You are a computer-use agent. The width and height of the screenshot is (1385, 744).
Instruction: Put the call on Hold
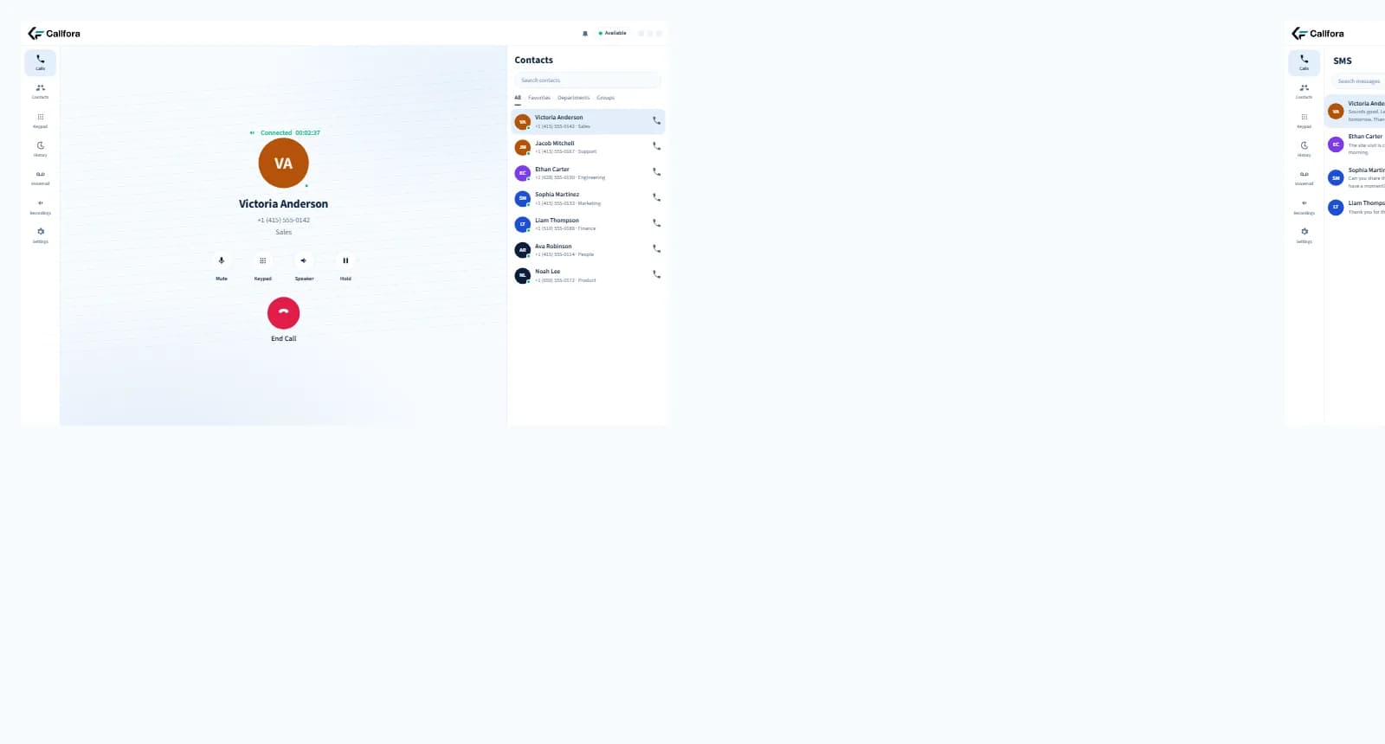click(345, 260)
